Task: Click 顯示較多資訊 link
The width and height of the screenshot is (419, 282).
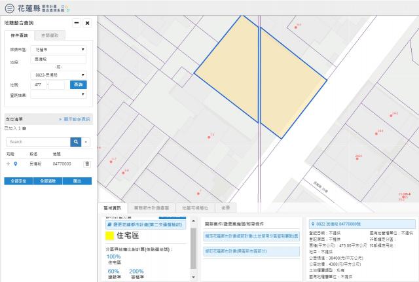Action: pos(75,119)
